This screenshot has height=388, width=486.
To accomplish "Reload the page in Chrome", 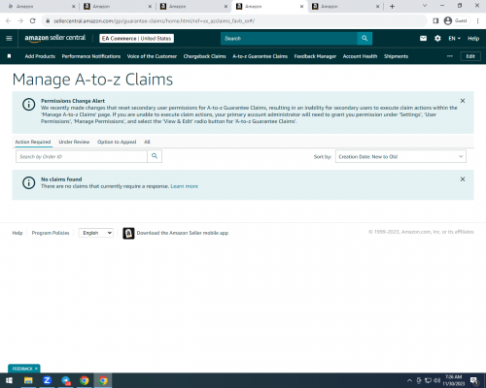I will click(x=32, y=21).
